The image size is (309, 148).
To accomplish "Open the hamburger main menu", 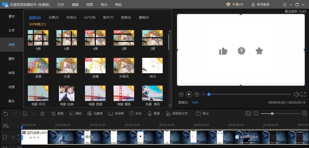I will pos(285,4).
